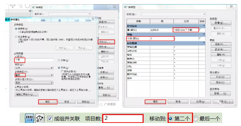This screenshot has width=241, height=126.
Task: Click the 个数 value cell showing 2
Action: click(x=162, y=38)
